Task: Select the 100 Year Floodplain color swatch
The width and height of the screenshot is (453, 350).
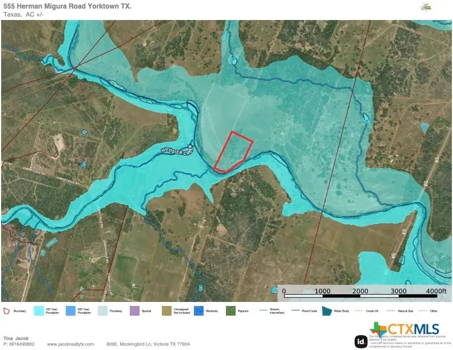Action: (39, 311)
